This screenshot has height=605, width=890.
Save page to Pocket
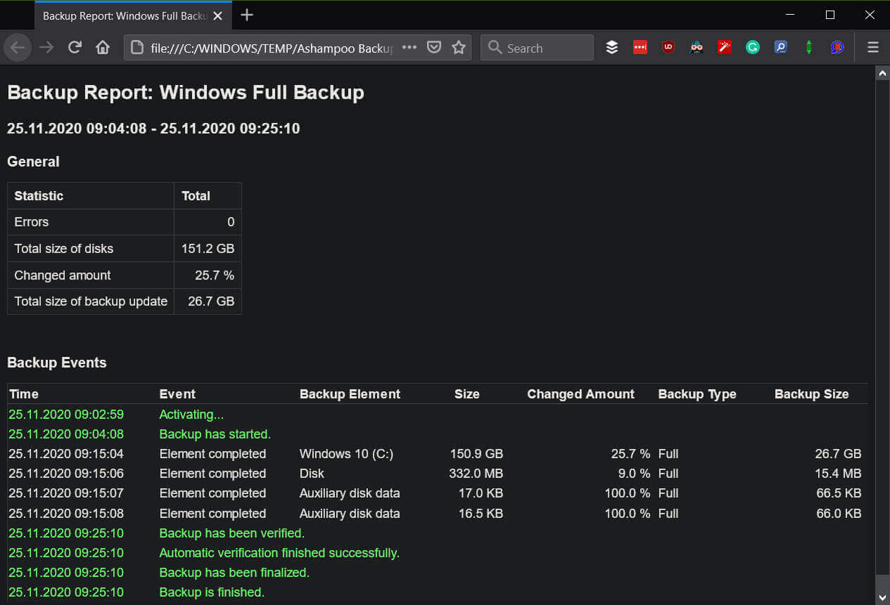[x=435, y=47]
